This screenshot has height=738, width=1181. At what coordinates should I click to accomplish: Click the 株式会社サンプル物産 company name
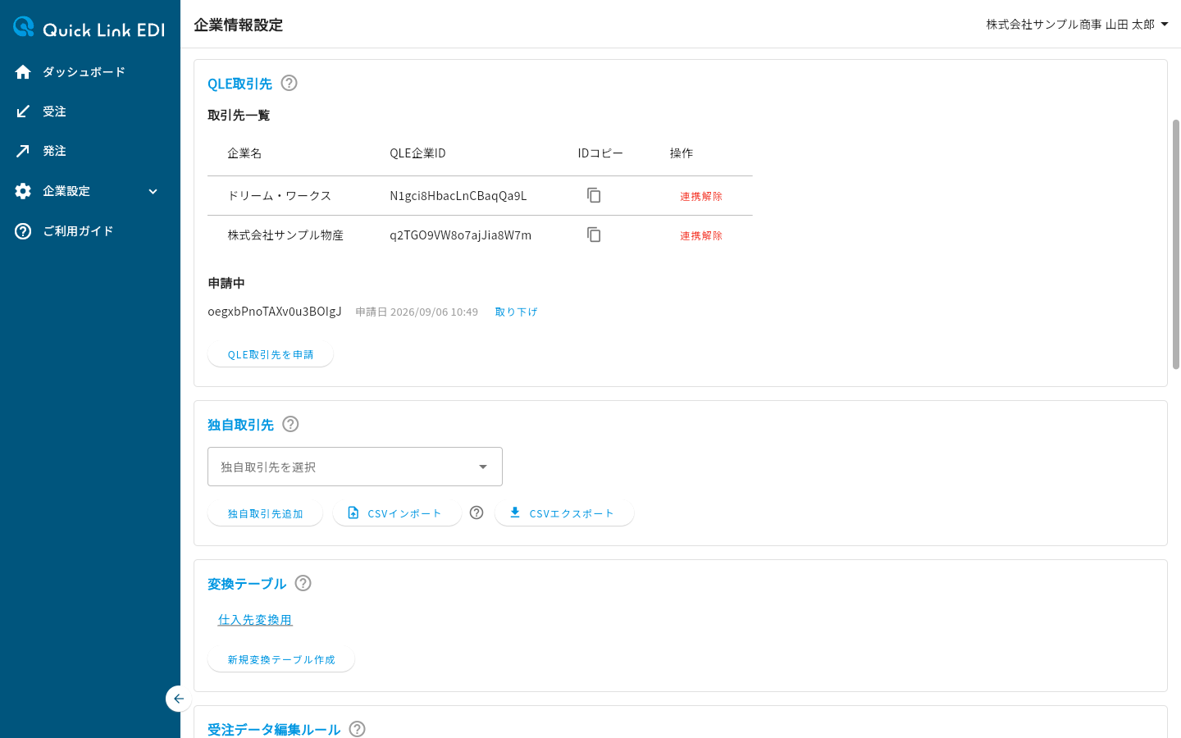tap(285, 235)
